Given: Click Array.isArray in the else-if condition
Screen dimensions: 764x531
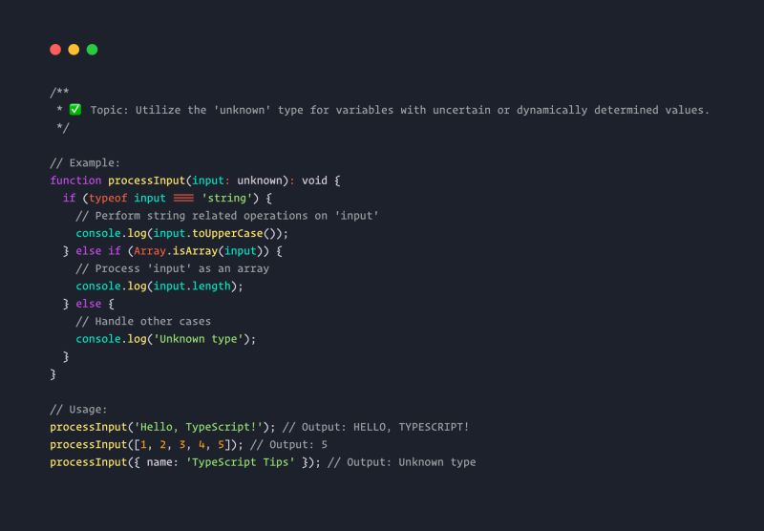Looking at the screenshot, I should pos(176,251).
